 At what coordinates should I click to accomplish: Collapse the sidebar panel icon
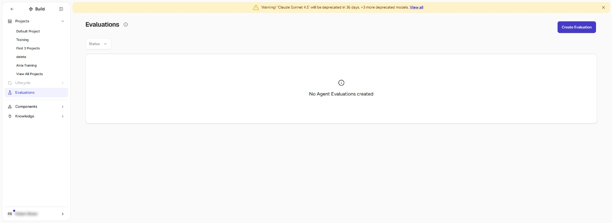[x=61, y=9]
